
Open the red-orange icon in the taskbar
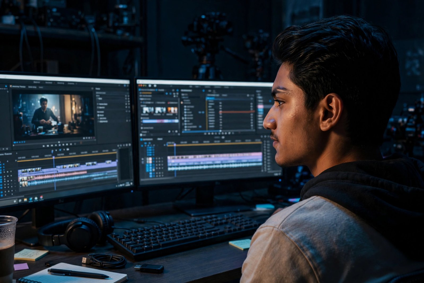(41, 197)
